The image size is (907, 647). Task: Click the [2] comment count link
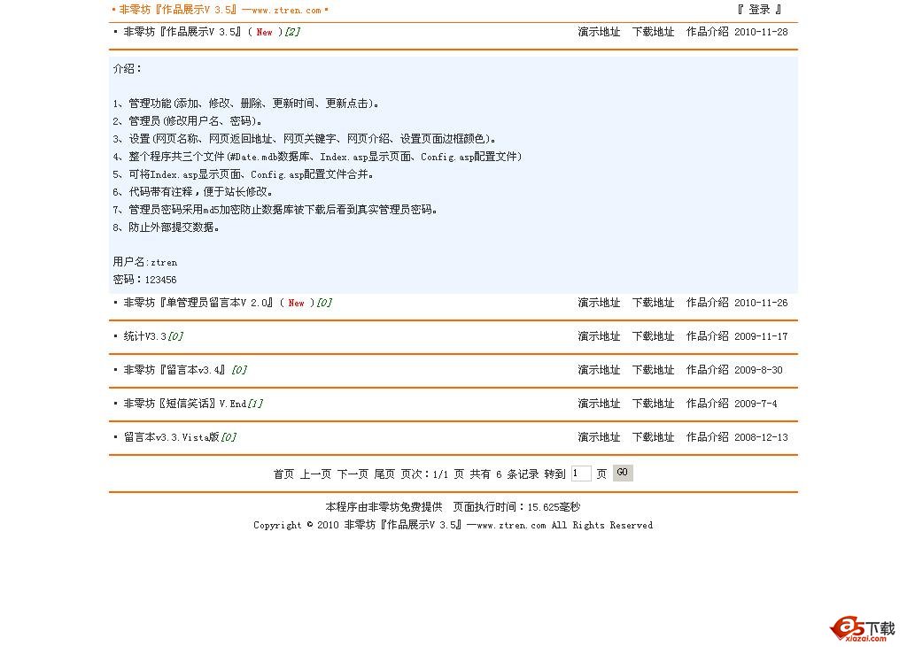(x=292, y=32)
